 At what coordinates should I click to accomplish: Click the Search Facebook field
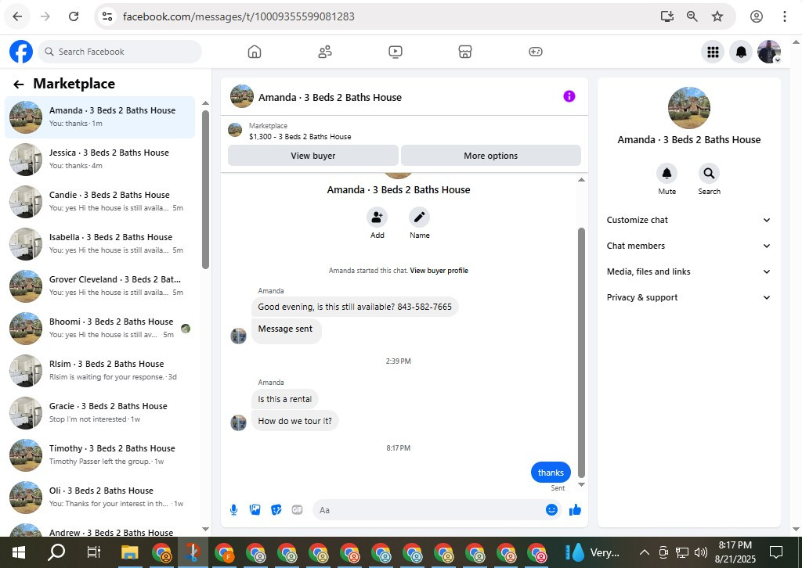[x=120, y=52]
